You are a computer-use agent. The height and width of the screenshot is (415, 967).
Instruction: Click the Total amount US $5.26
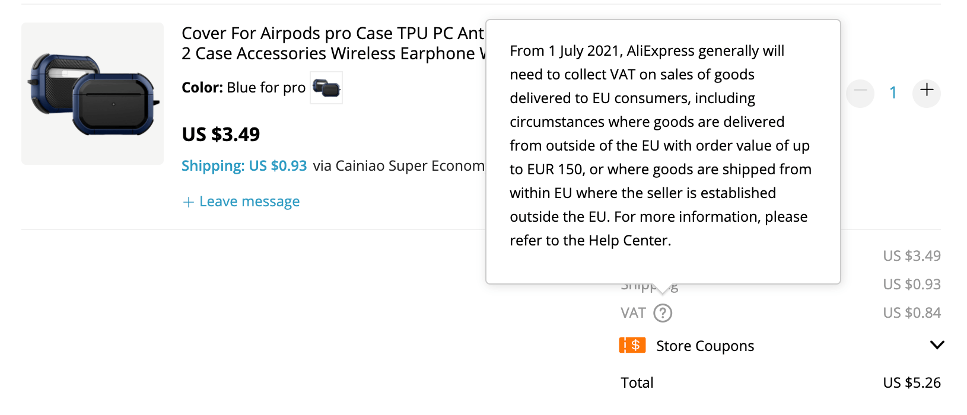coord(911,383)
